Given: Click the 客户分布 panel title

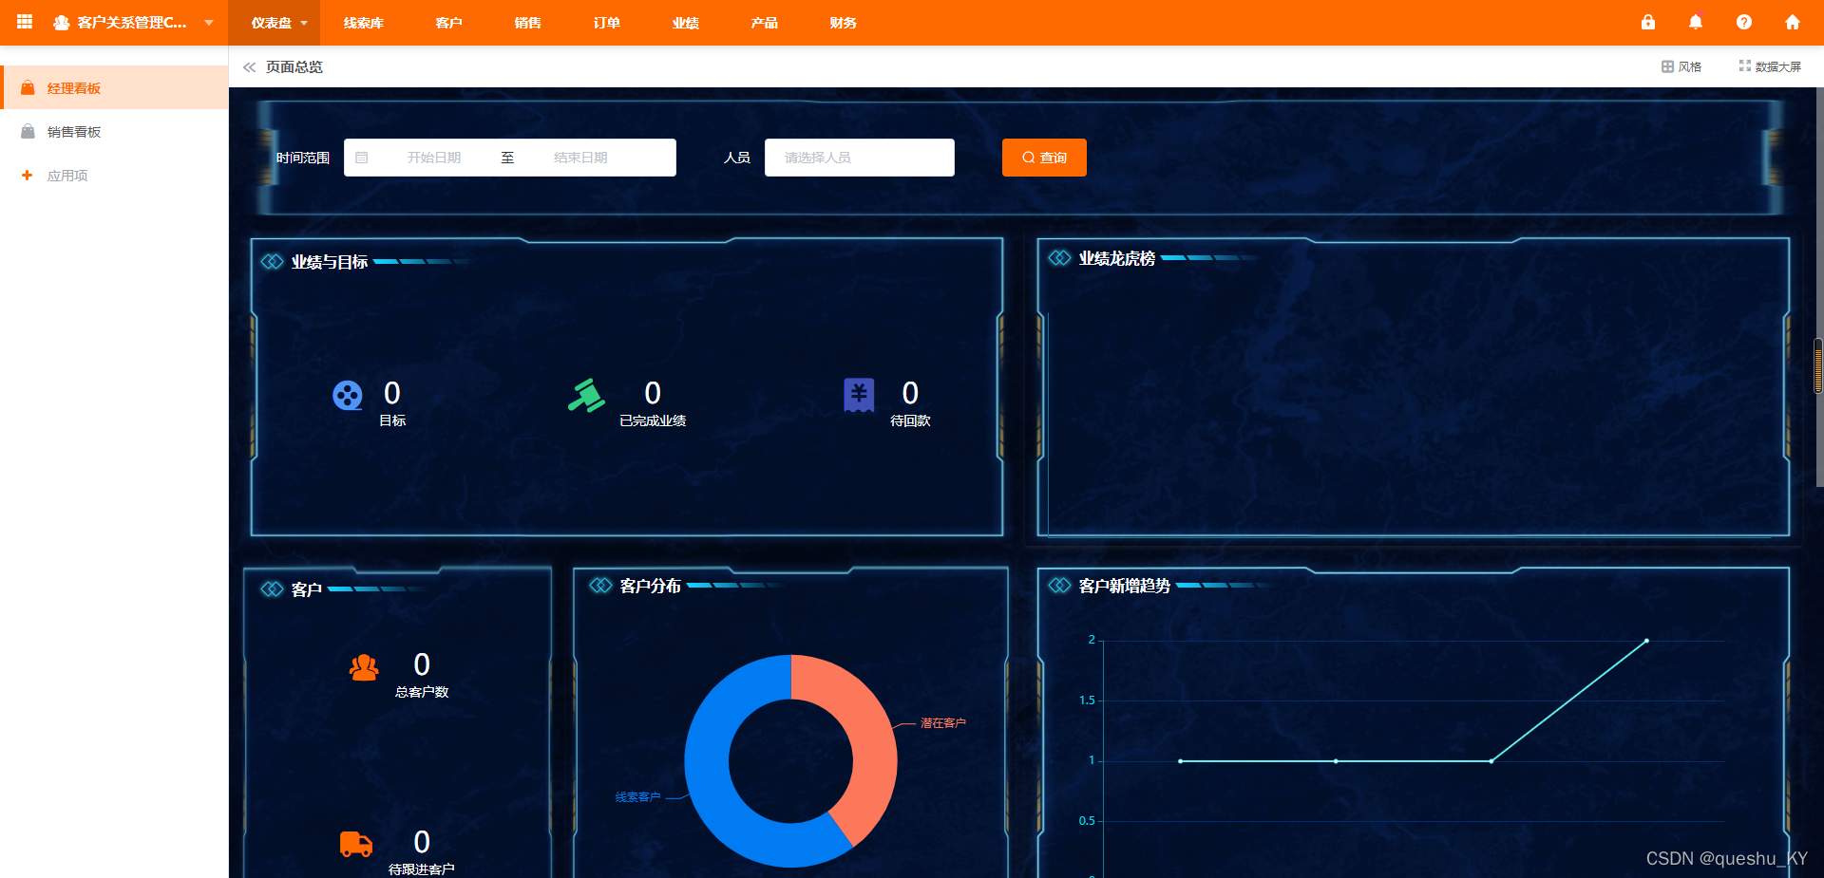Looking at the screenshot, I should tap(650, 586).
